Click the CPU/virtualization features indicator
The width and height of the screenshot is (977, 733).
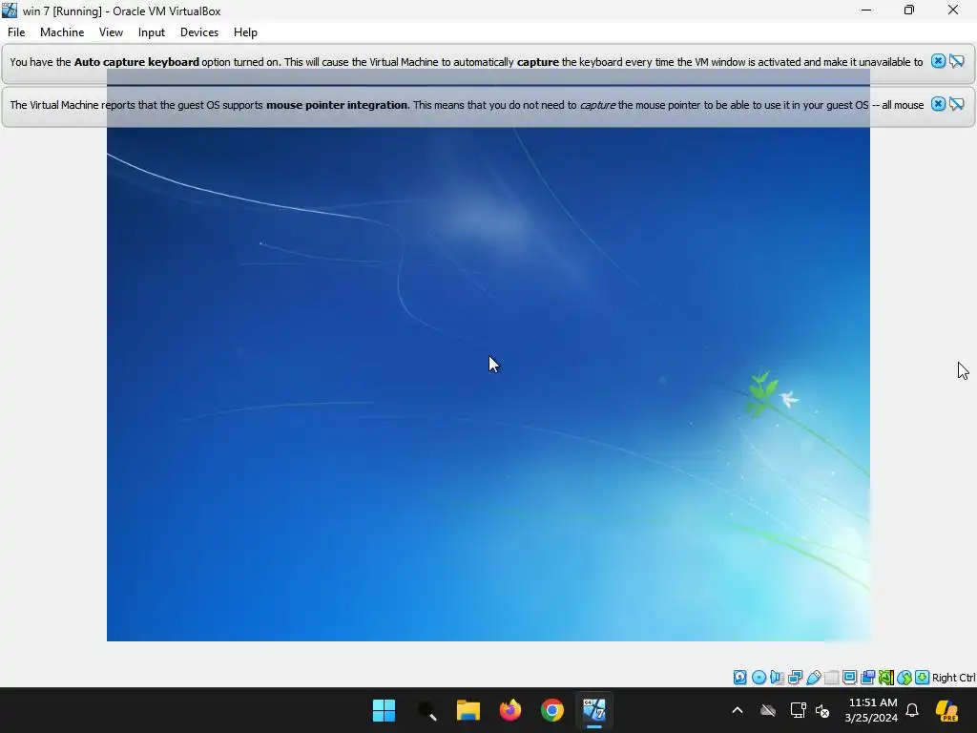[886, 677]
